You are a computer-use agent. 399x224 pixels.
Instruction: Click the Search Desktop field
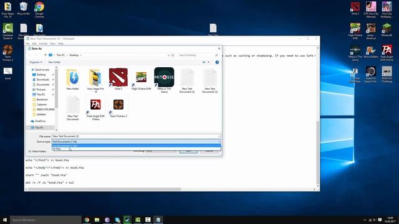tap(198, 55)
